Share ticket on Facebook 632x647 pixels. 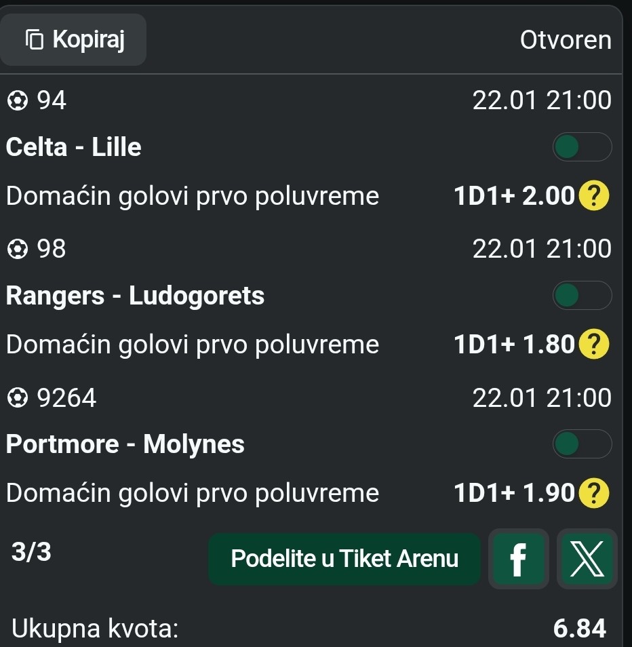pyautogui.click(x=519, y=559)
